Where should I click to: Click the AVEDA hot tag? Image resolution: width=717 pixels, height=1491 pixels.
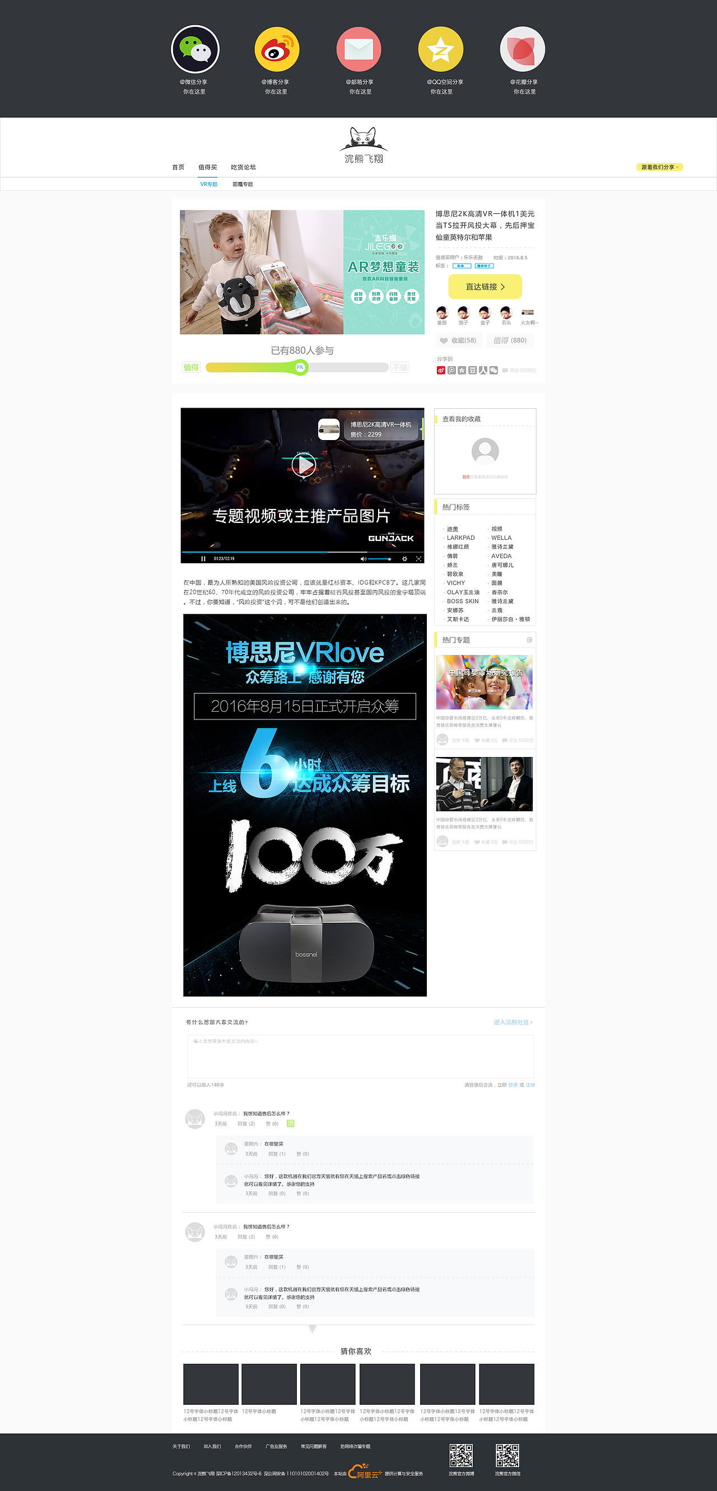point(501,555)
